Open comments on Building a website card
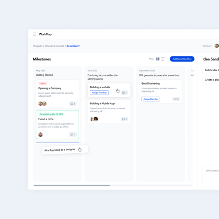This screenshot has width=219, height=219. click(x=124, y=92)
